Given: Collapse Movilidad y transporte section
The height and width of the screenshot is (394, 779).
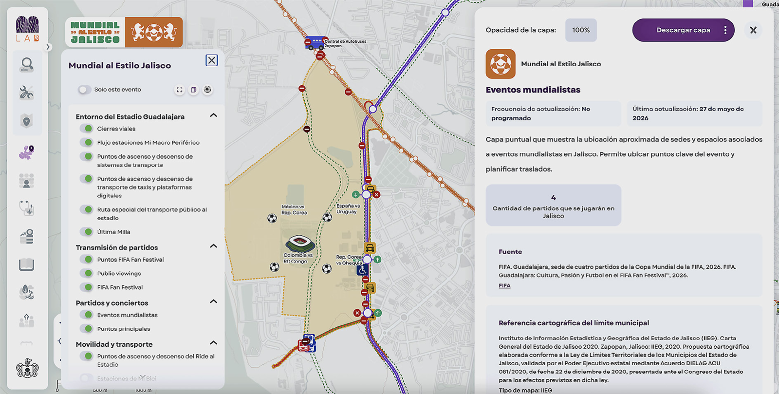Looking at the screenshot, I should [x=213, y=343].
